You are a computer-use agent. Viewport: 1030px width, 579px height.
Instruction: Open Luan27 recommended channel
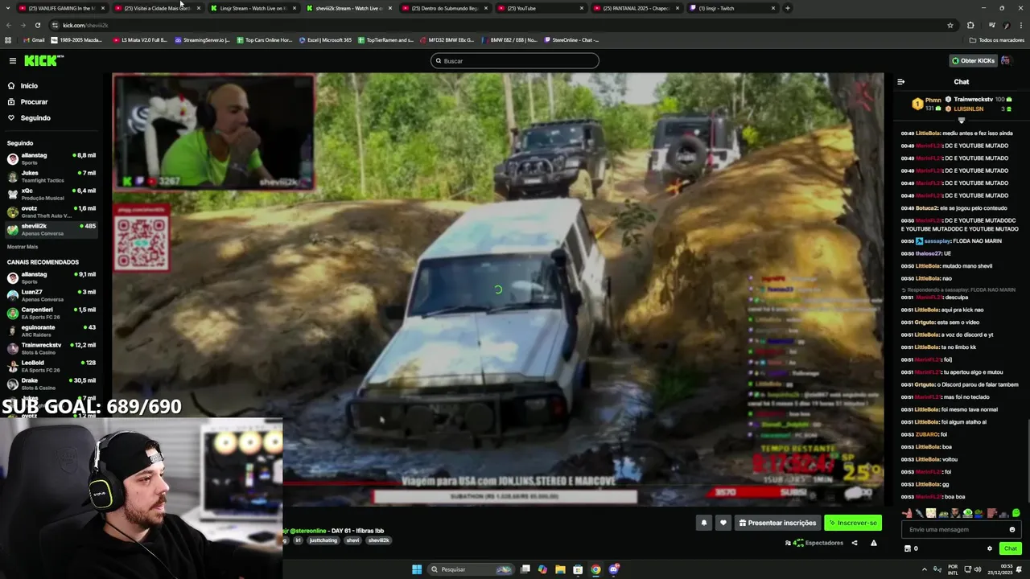(51, 295)
